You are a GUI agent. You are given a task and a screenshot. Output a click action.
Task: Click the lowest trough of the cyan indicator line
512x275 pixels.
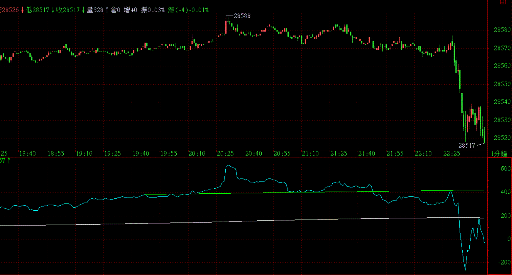(x=465, y=270)
